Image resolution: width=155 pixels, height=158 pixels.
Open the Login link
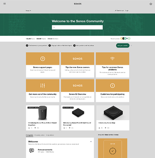[127, 10]
